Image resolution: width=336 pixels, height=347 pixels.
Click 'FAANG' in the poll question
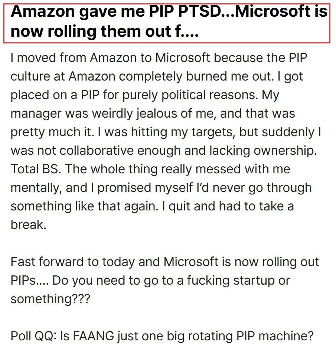(x=93, y=336)
